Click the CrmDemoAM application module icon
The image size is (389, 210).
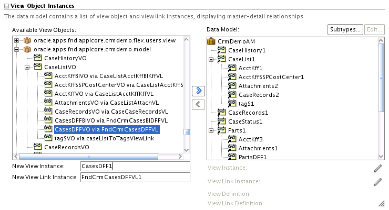click(x=211, y=41)
